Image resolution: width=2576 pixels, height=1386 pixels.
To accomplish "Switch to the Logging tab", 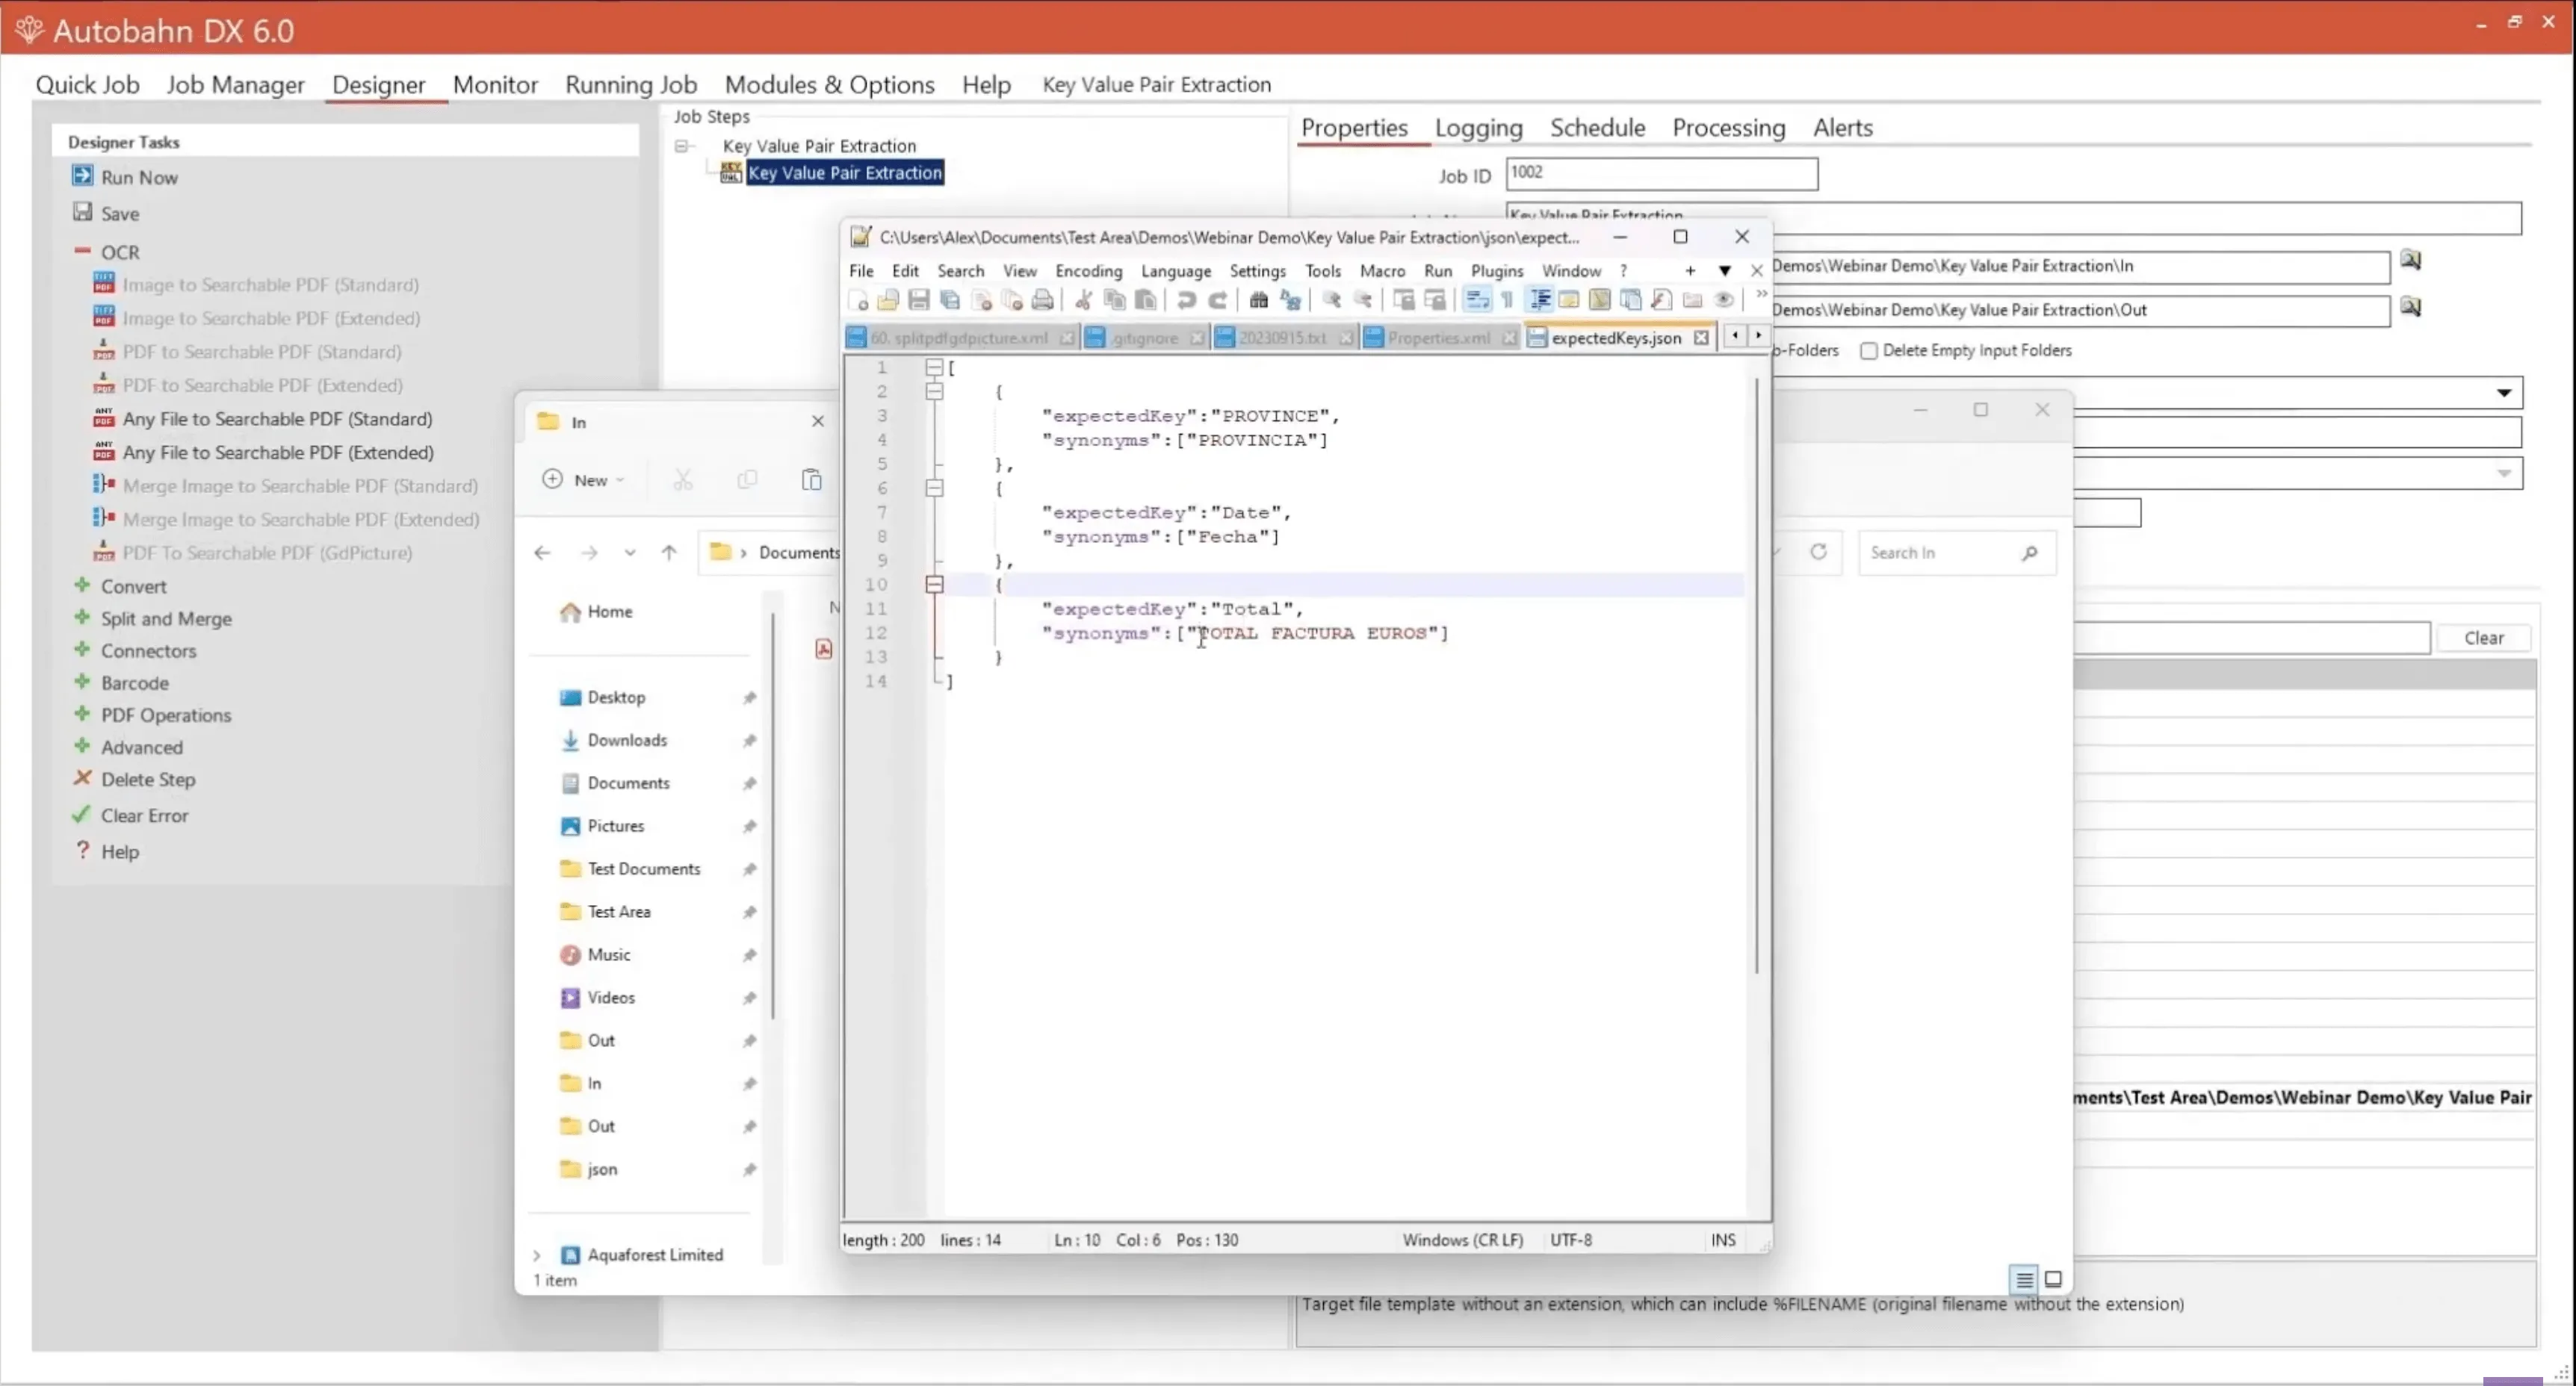I will (x=1478, y=128).
